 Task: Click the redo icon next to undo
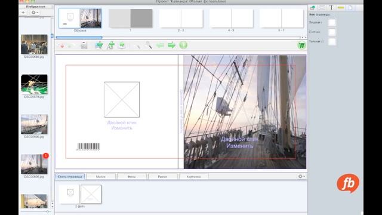click(72, 45)
